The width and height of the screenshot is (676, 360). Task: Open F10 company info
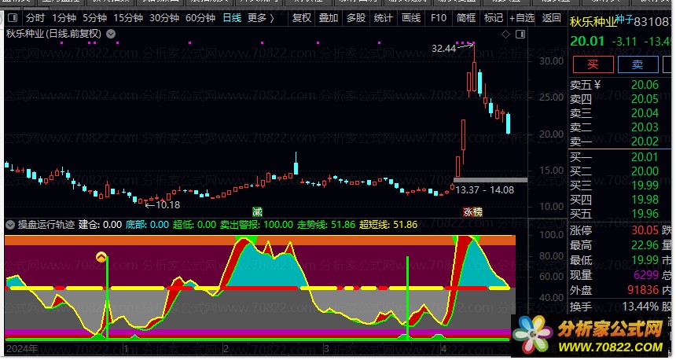pyautogui.click(x=439, y=18)
